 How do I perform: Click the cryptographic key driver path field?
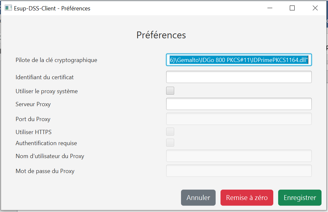tap(239, 60)
